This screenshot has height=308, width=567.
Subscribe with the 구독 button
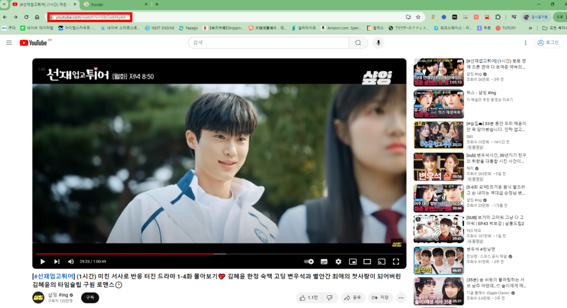(x=90, y=297)
